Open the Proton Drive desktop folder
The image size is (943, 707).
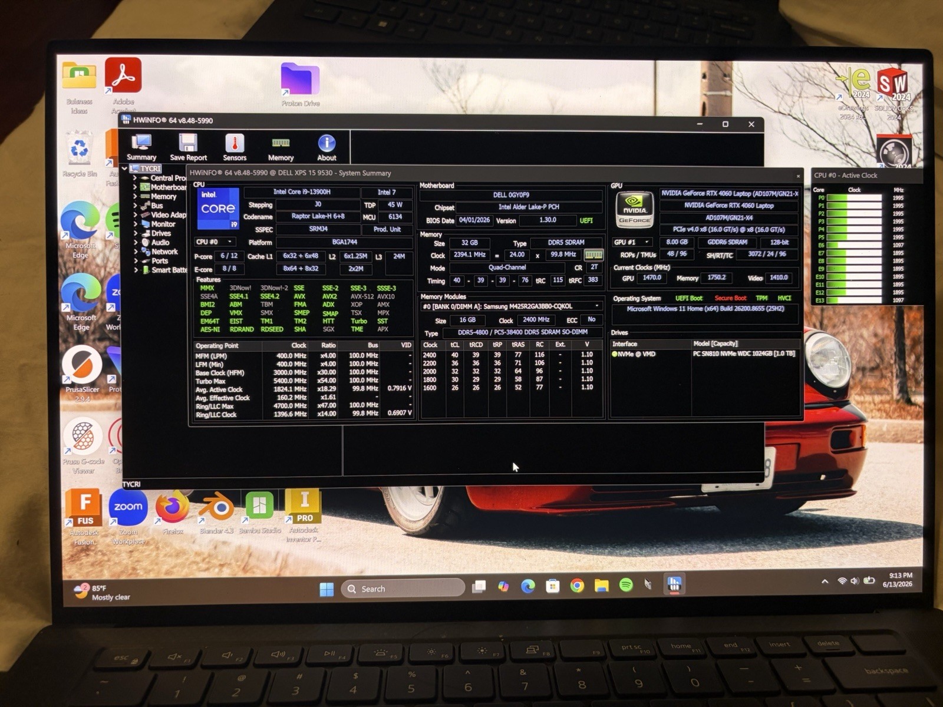click(300, 85)
